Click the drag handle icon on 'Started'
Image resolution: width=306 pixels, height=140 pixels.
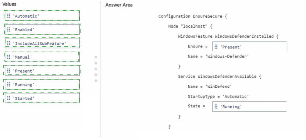point(8,98)
